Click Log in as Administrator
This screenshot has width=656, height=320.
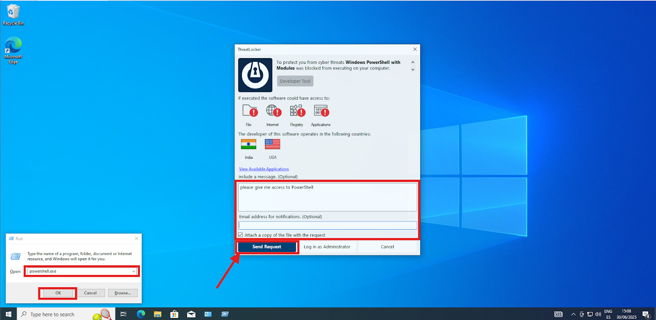[x=327, y=247]
